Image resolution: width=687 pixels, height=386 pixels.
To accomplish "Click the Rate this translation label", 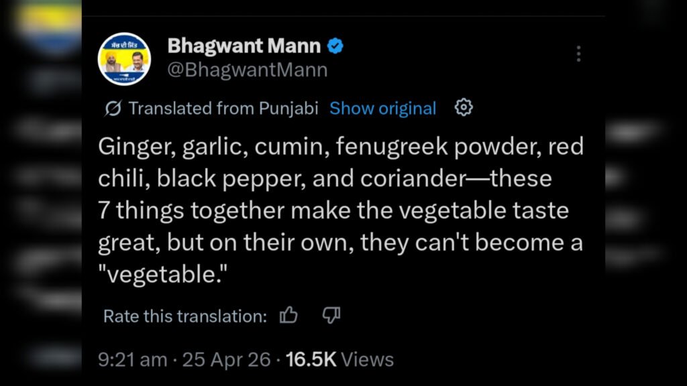I will point(185,316).
